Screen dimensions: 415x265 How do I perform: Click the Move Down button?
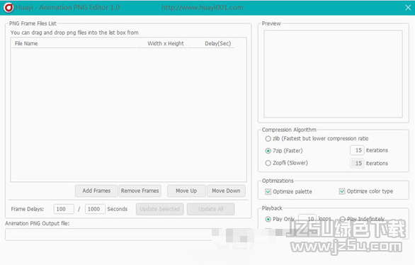(226, 191)
